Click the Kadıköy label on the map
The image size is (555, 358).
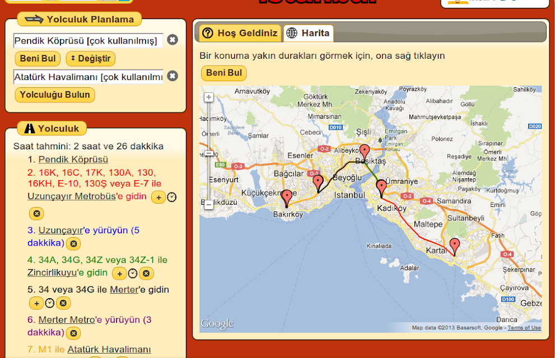pyautogui.click(x=392, y=208)
